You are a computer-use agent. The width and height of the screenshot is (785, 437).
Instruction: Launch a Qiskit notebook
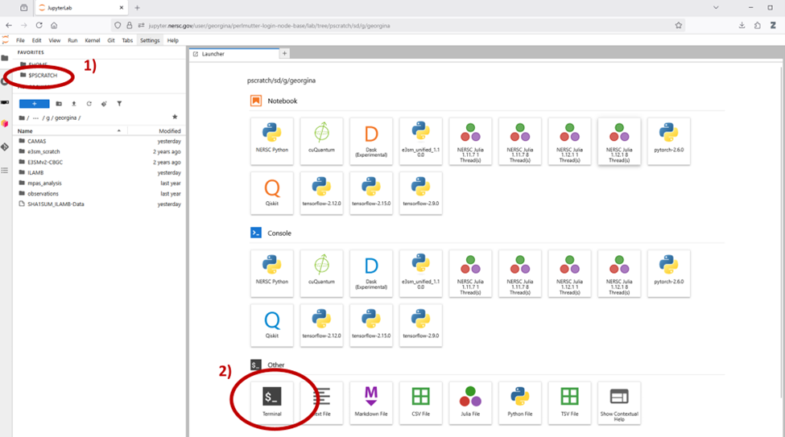point(271,192)
